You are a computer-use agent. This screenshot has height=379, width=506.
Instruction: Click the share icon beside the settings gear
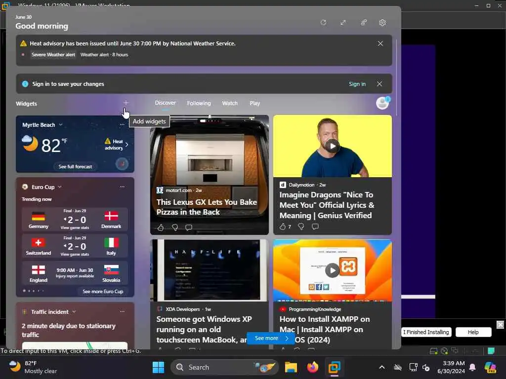click(x=363, y=23)
